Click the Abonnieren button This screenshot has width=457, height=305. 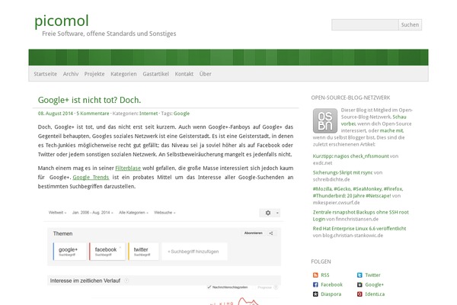(254, 233)
